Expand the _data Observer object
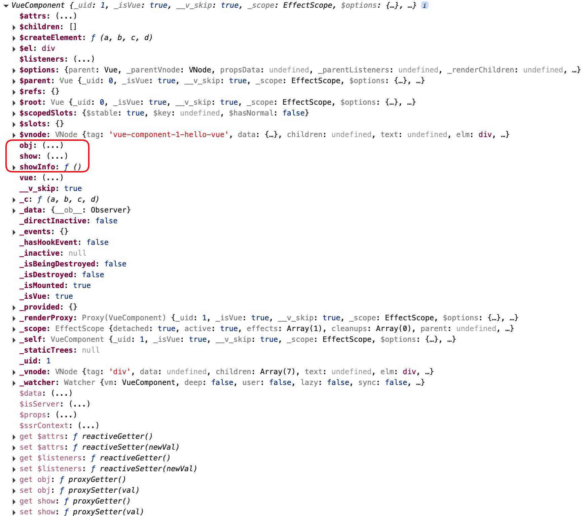584x516 pixels. click(14, 211)
